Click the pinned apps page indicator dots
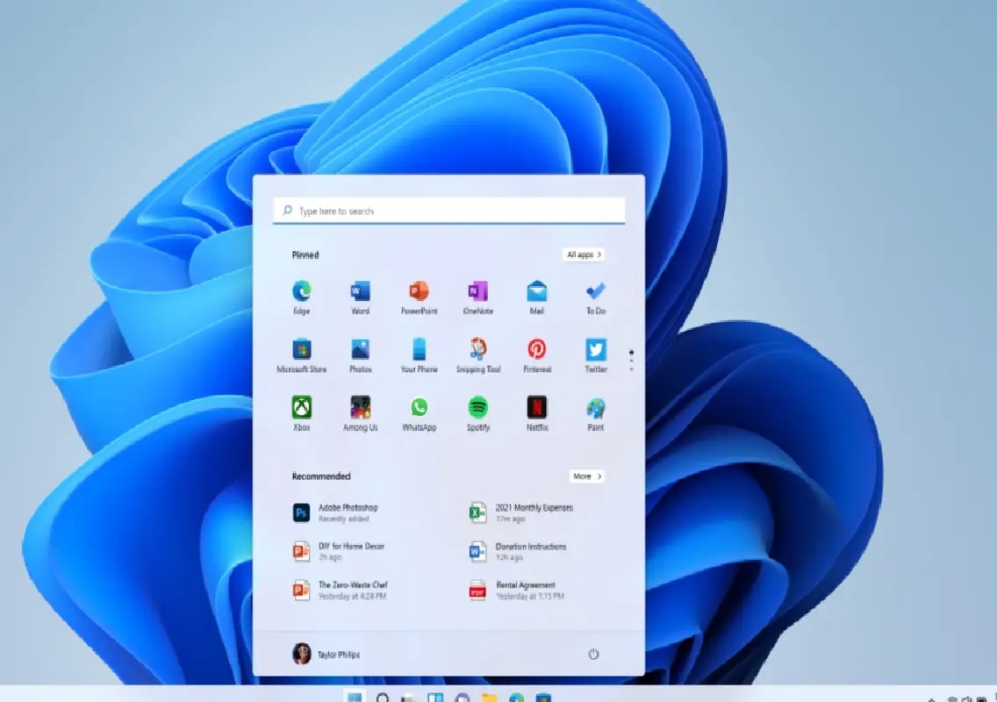997x702 pixels. (x=631, y=360)
